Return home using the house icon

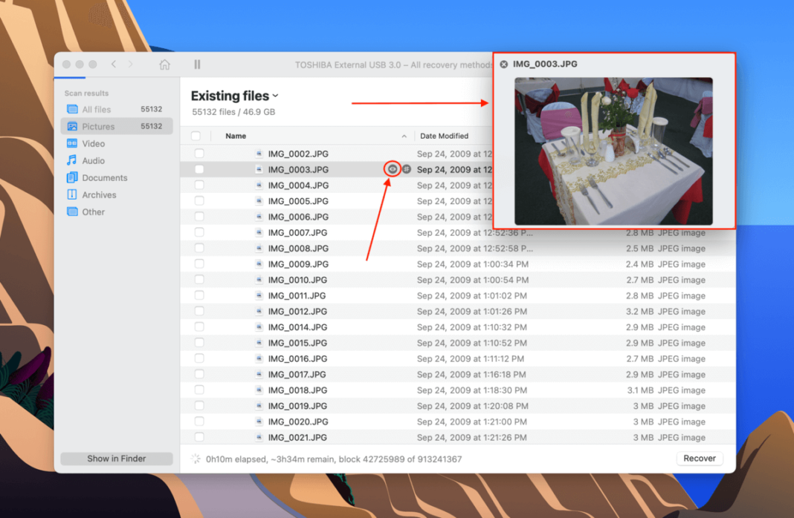coord(164,65)
